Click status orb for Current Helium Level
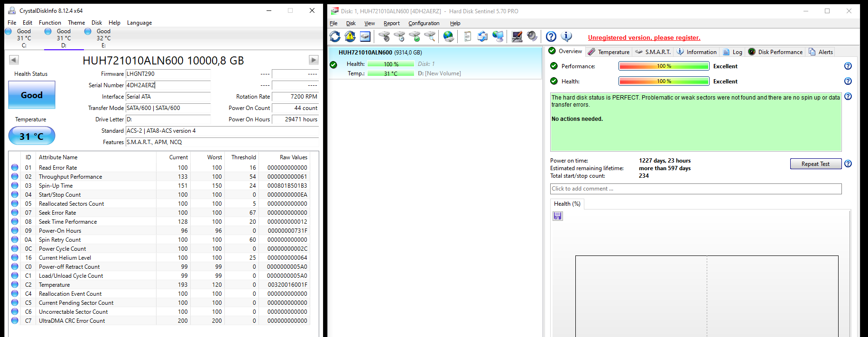 15,257
